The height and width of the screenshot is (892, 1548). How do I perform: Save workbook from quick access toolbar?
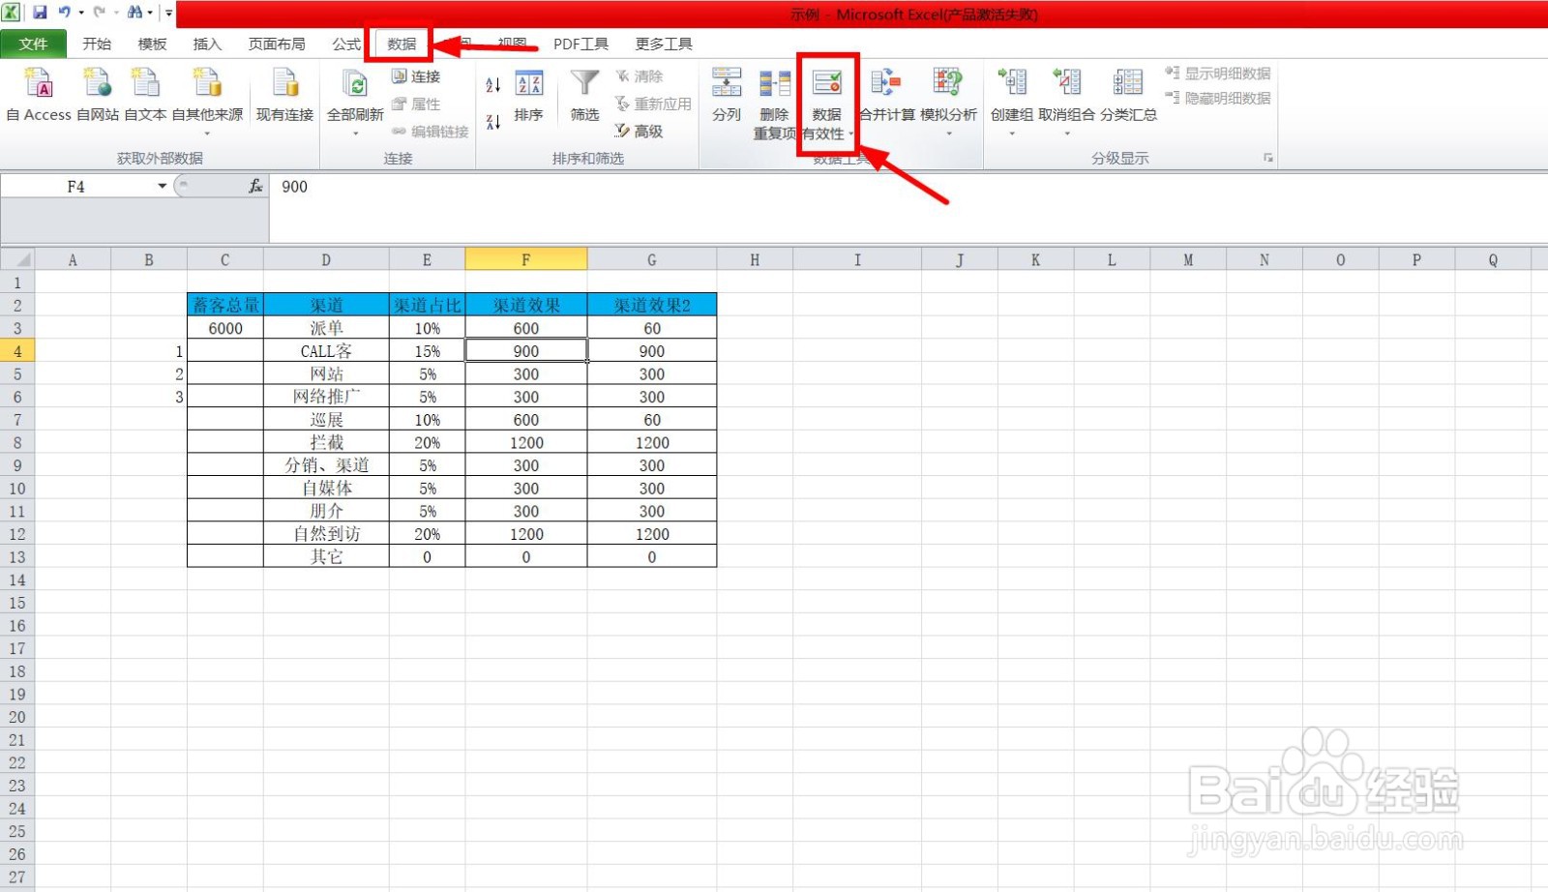pos(40,13)
